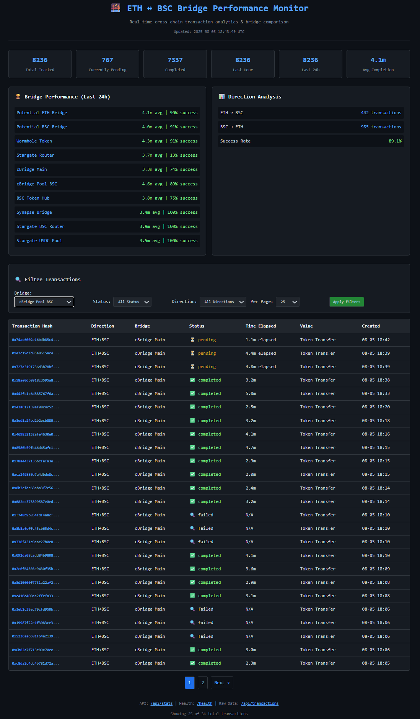Open the /api/transactions link
The height and width of the screenshot is (719, 420).
tap(260, 703)
